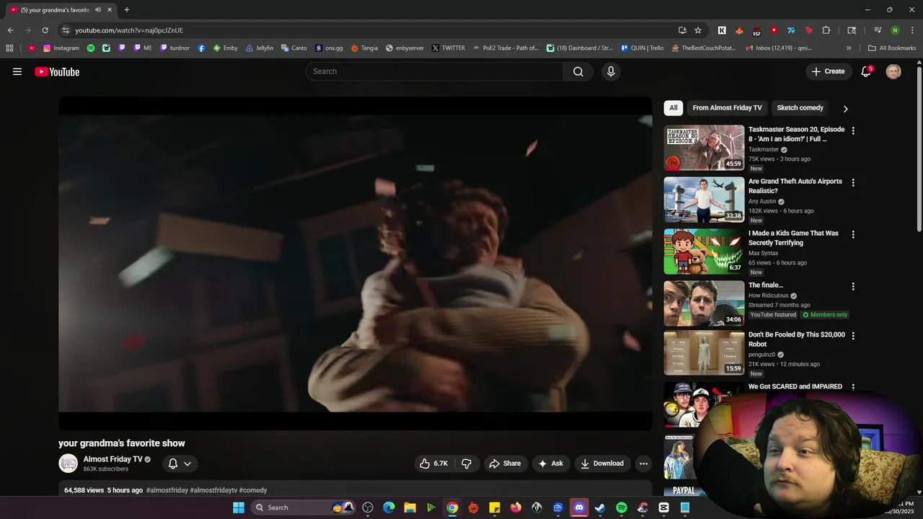This screenshot has width=923, height=519.
Task: Open options menu for Kids Game video
Action: point(853,235)
